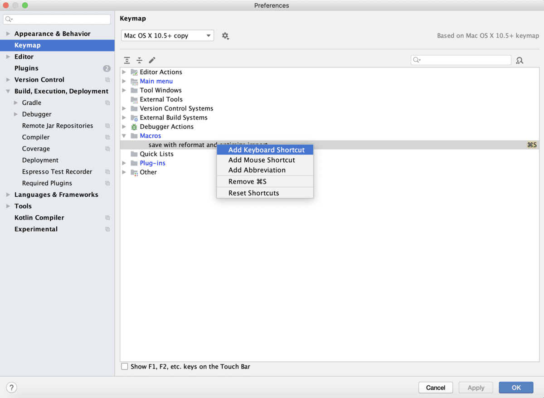The width and height of the screenshot is (544, 398).
Task: Click the help question mark button
Action: 12,388
